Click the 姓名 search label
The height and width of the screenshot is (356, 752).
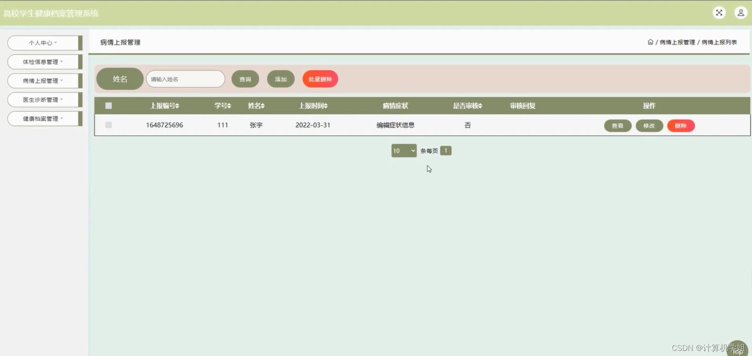(x=120, y=79)
